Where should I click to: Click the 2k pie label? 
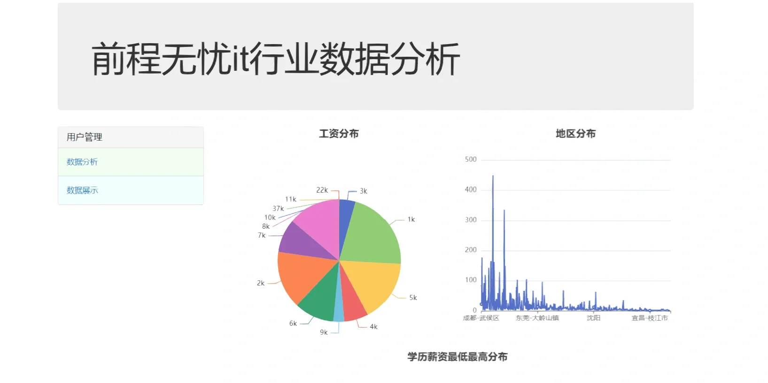pos(261,283)
